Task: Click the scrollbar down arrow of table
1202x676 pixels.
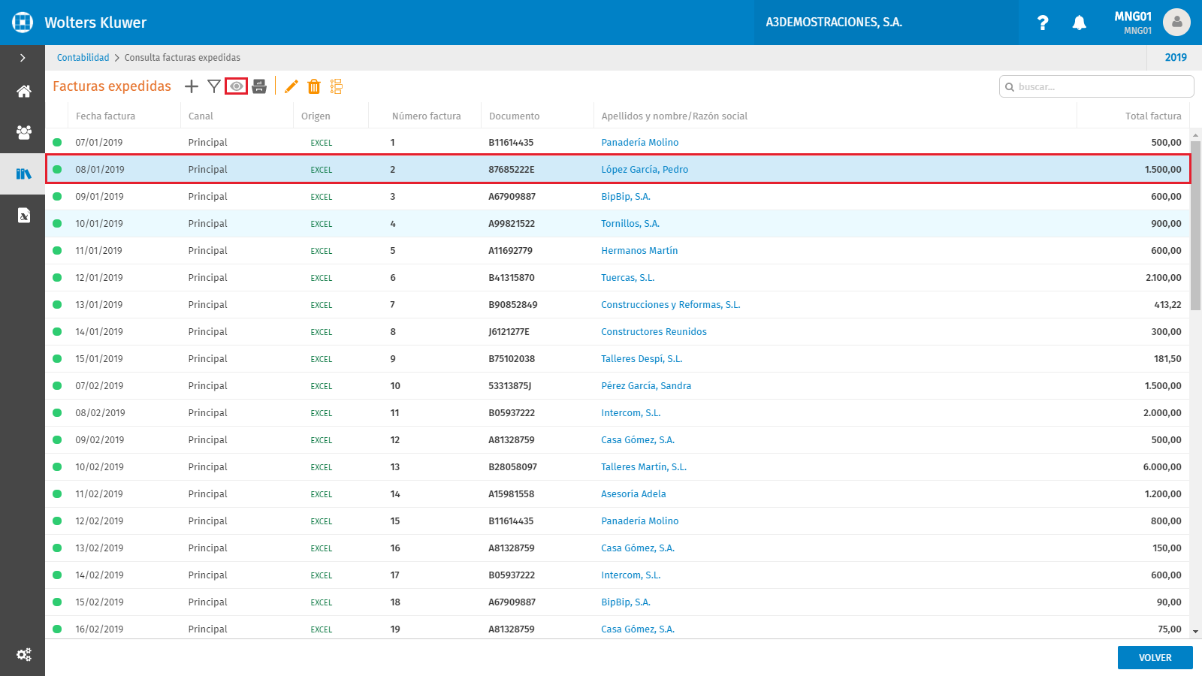Action: 1196,632
